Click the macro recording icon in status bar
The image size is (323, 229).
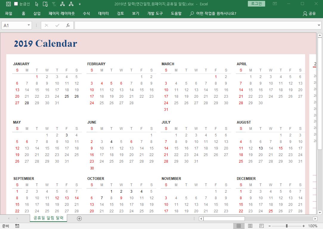pos(17,226)
